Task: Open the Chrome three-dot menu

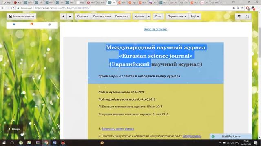Action: [x=258, y=8]
